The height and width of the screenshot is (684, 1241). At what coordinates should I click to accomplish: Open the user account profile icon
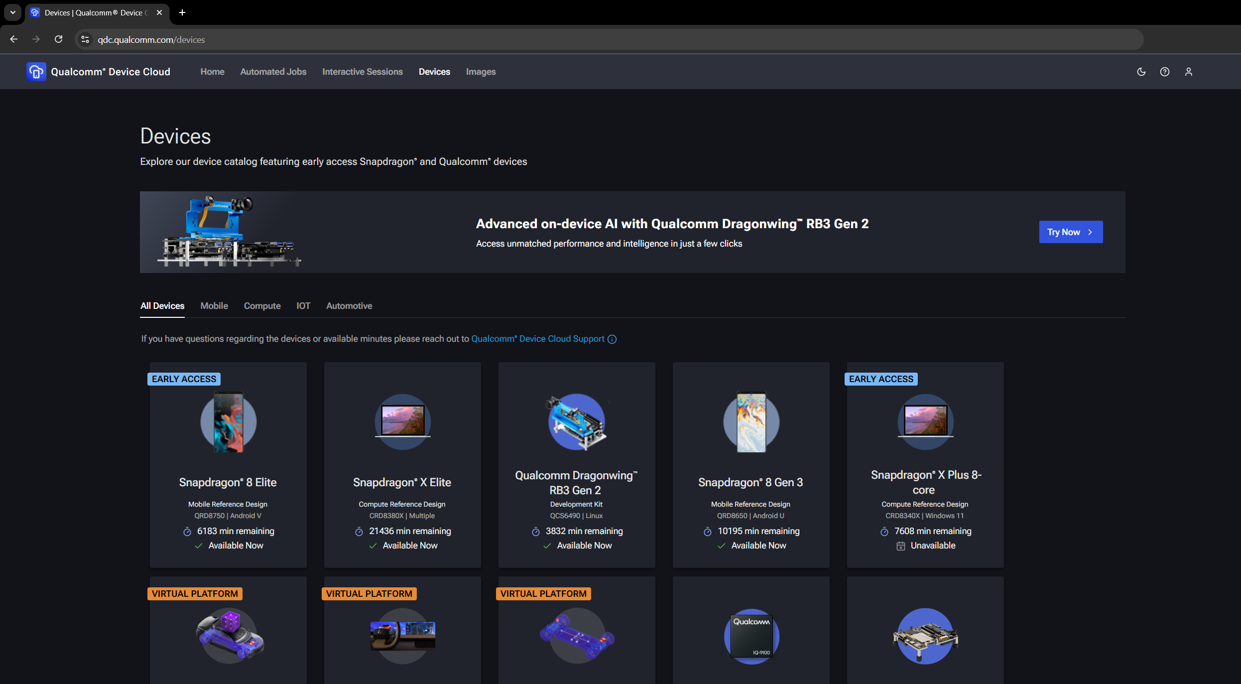[1189, 72]
